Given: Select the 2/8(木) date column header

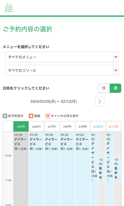Looking at the screenshot, I should coord(67,126).
